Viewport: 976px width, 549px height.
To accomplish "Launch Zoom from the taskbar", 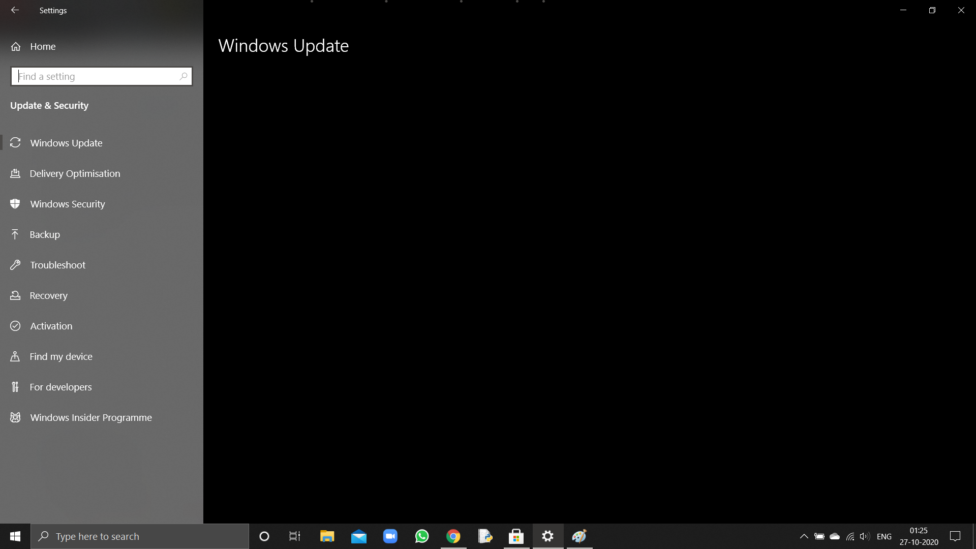I will tap(390, 536).
